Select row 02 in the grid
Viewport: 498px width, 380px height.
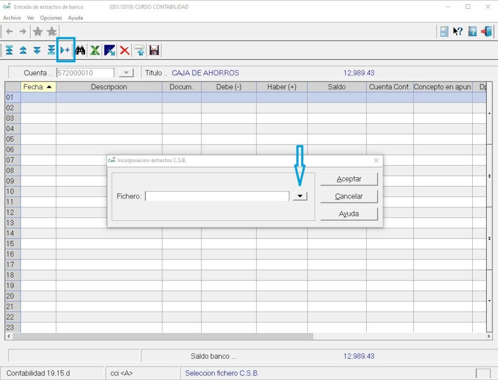pyautogui.click(x=246, y=108)
